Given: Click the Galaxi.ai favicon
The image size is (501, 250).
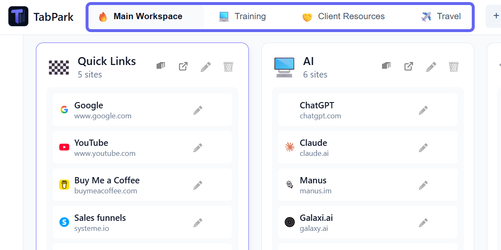Looking at the screenshot, I should click(290, 222).
